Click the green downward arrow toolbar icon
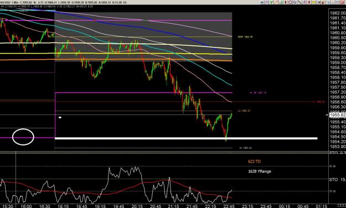 point(271,2)
